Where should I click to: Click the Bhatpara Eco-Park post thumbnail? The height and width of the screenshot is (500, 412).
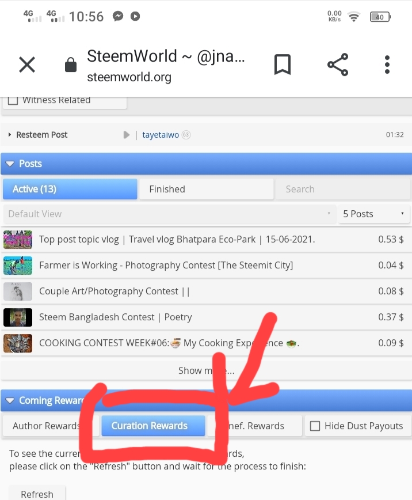[x=18, y=240]
